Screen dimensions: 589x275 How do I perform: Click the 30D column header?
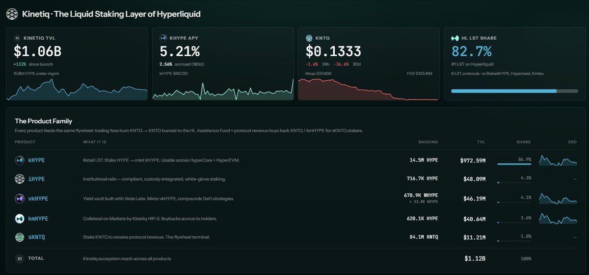pos(572,142)
